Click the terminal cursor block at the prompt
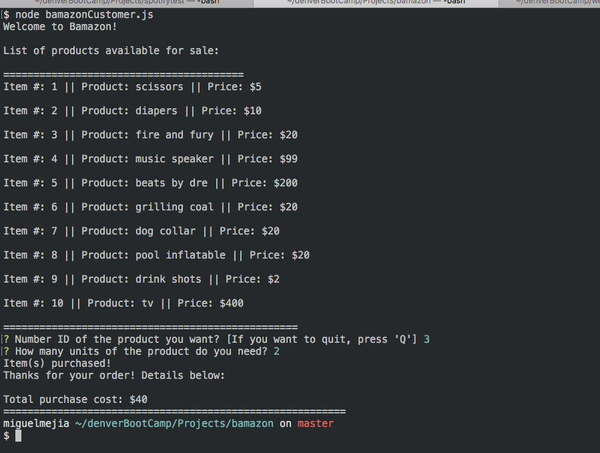 click(x=19, y=436)
